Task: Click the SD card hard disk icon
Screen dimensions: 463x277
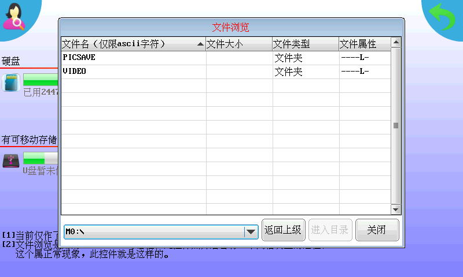Action: point(11,83)
